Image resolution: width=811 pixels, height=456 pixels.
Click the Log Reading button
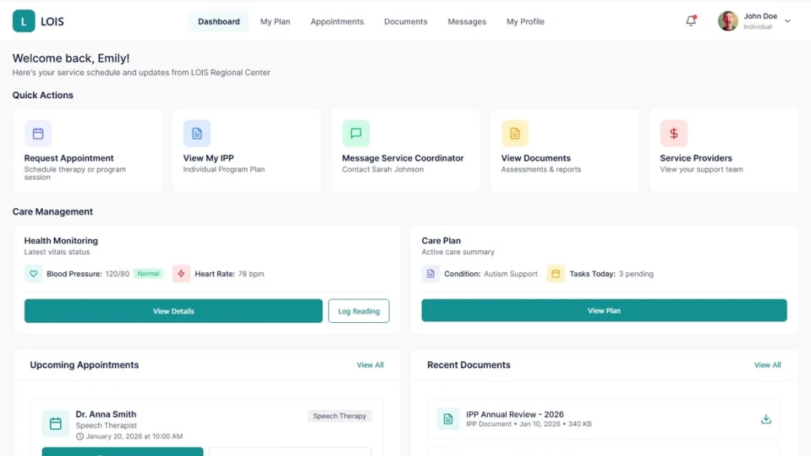pos(359,310)
